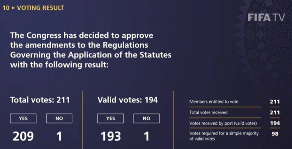The height and width of the screenshot is (149, 292).
Task: Click the FIFA TV logo
Action: [x=266, y=18]
